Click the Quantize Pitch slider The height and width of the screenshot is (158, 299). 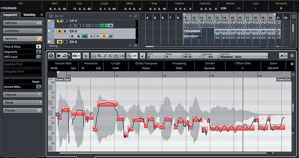[x=22, y=68]
